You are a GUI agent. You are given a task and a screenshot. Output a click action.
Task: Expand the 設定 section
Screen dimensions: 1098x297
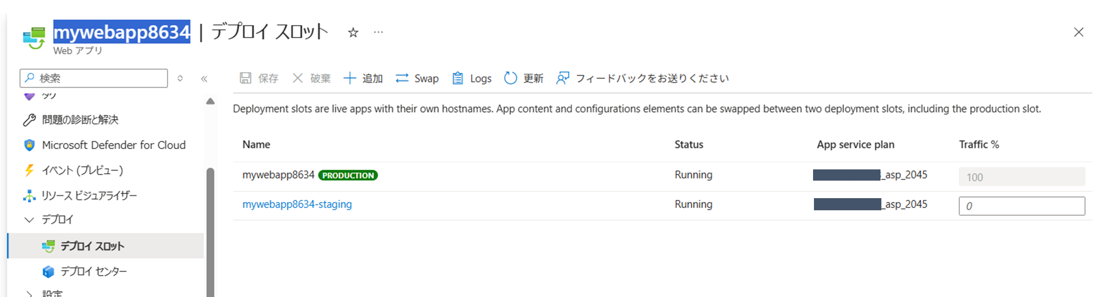30,293
